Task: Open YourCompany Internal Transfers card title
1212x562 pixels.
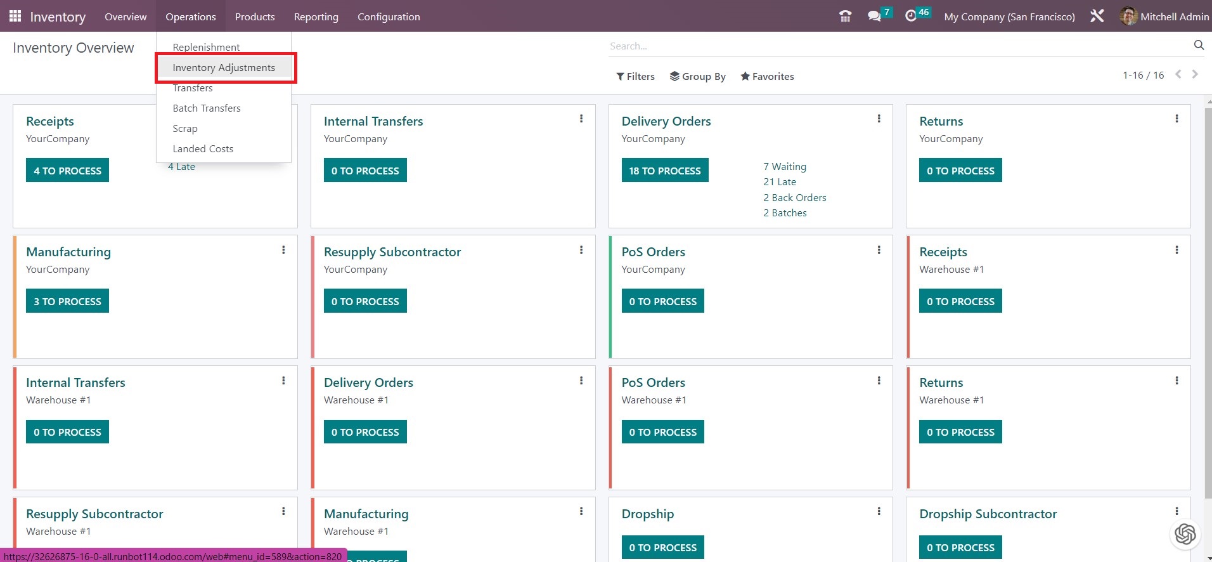Action: pos(373,121)
